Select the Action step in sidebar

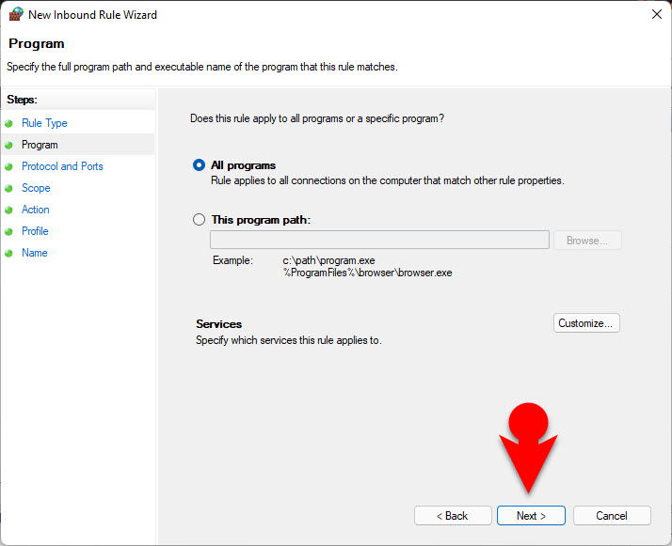click(36, 210)
